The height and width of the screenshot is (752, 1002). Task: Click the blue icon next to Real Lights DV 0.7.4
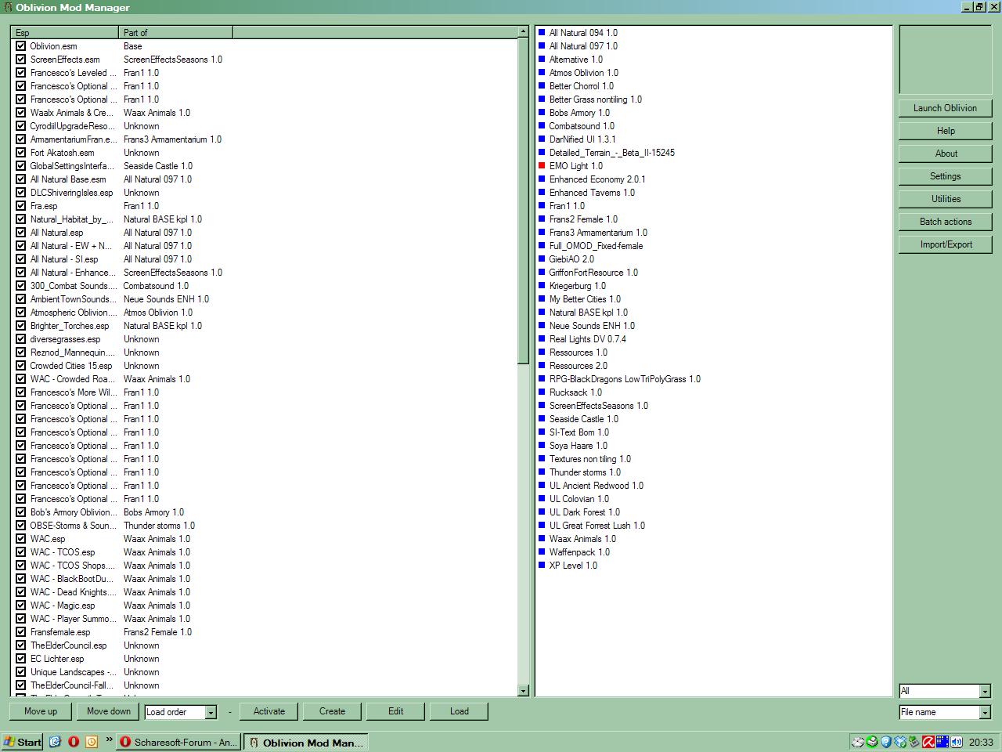point(541,339)
